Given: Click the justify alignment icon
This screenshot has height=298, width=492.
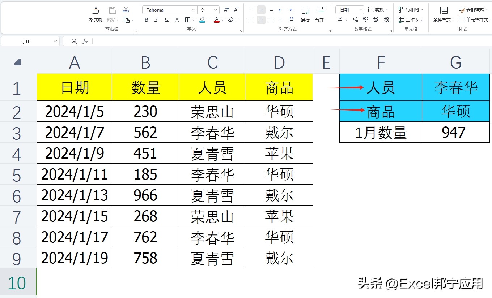Looking at the screenshot, I should (281, 20).
